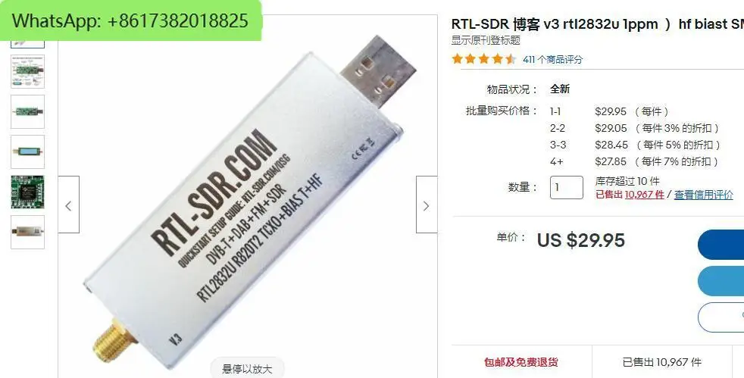The width and height of the screenshot is (744, 378).
Task: Click the dark blue buy button
Action: (x=721, y=245)
